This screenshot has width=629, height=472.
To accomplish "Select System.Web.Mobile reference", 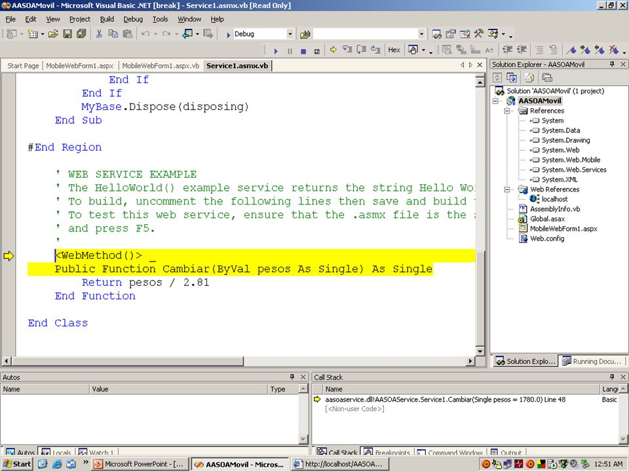I will [571, 160].
